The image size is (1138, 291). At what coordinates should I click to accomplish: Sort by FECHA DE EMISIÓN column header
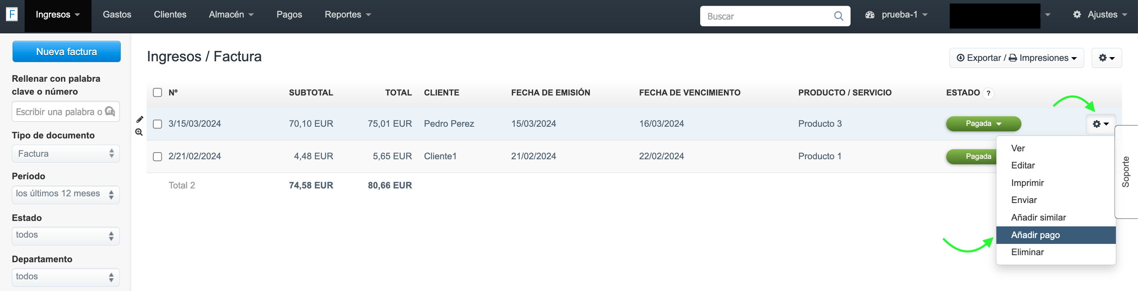551,93
